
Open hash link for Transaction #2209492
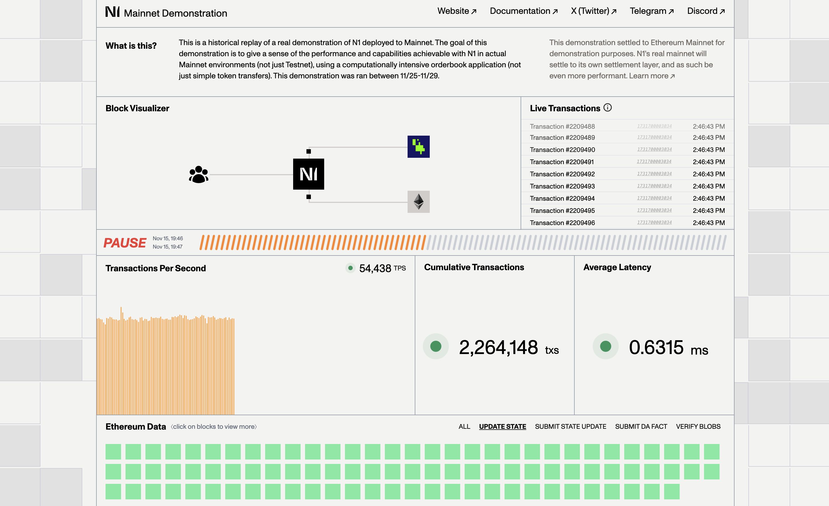[x=654, y=174]
